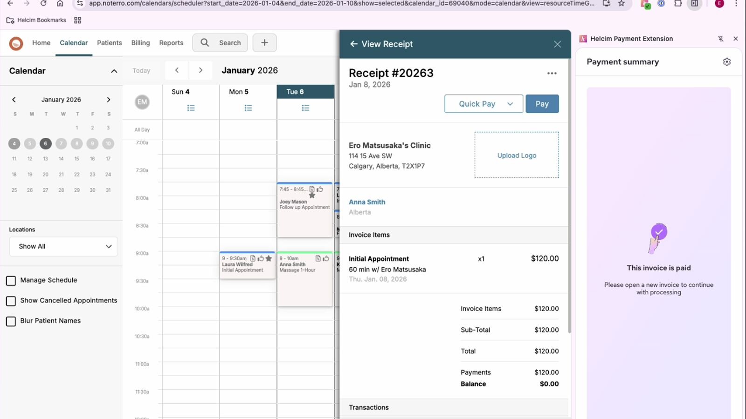Open list view icon under Sun 4
Viewport: 746px width, 419px height.
tap(191, 108)
